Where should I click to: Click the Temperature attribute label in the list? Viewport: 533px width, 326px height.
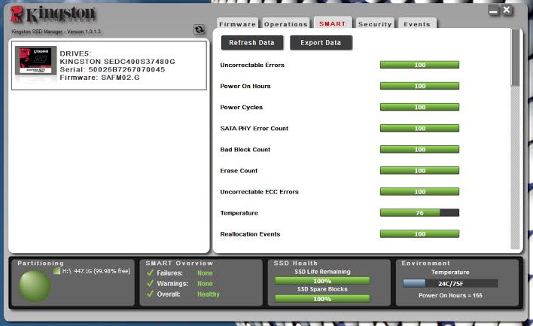pos(239,213)
